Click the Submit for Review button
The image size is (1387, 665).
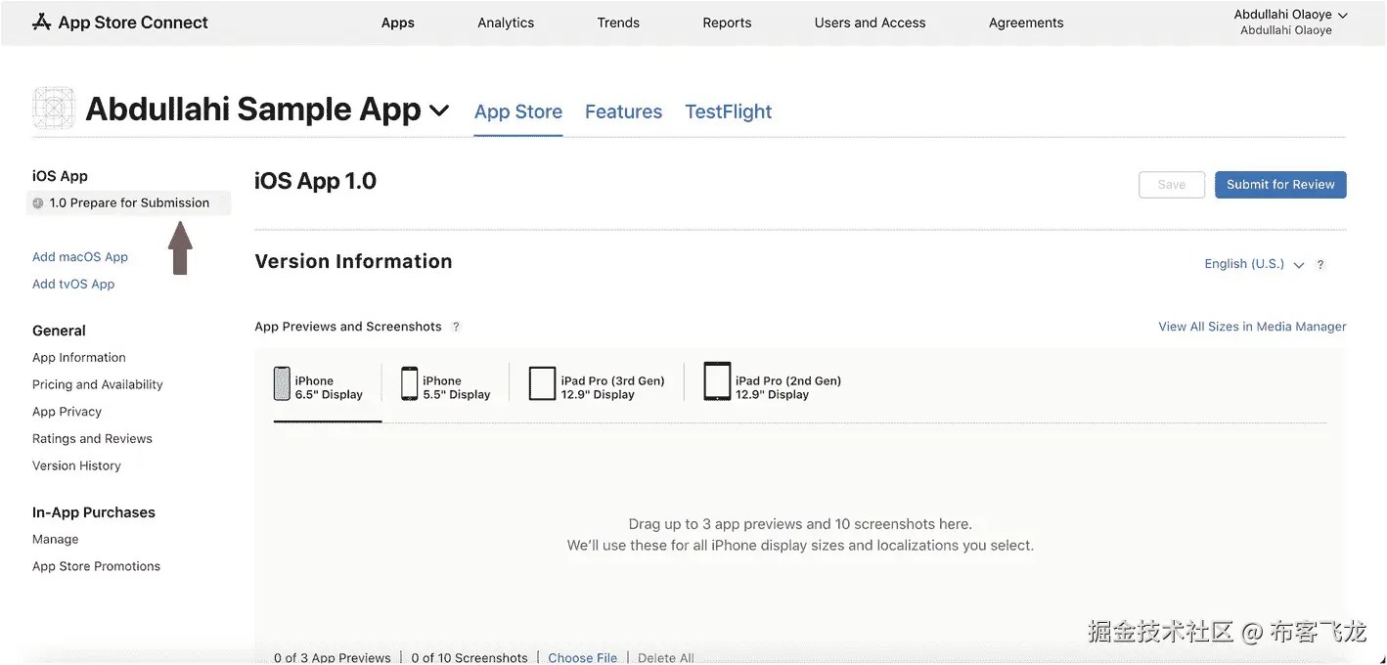pyautogui.click(x=1280, y=185)
